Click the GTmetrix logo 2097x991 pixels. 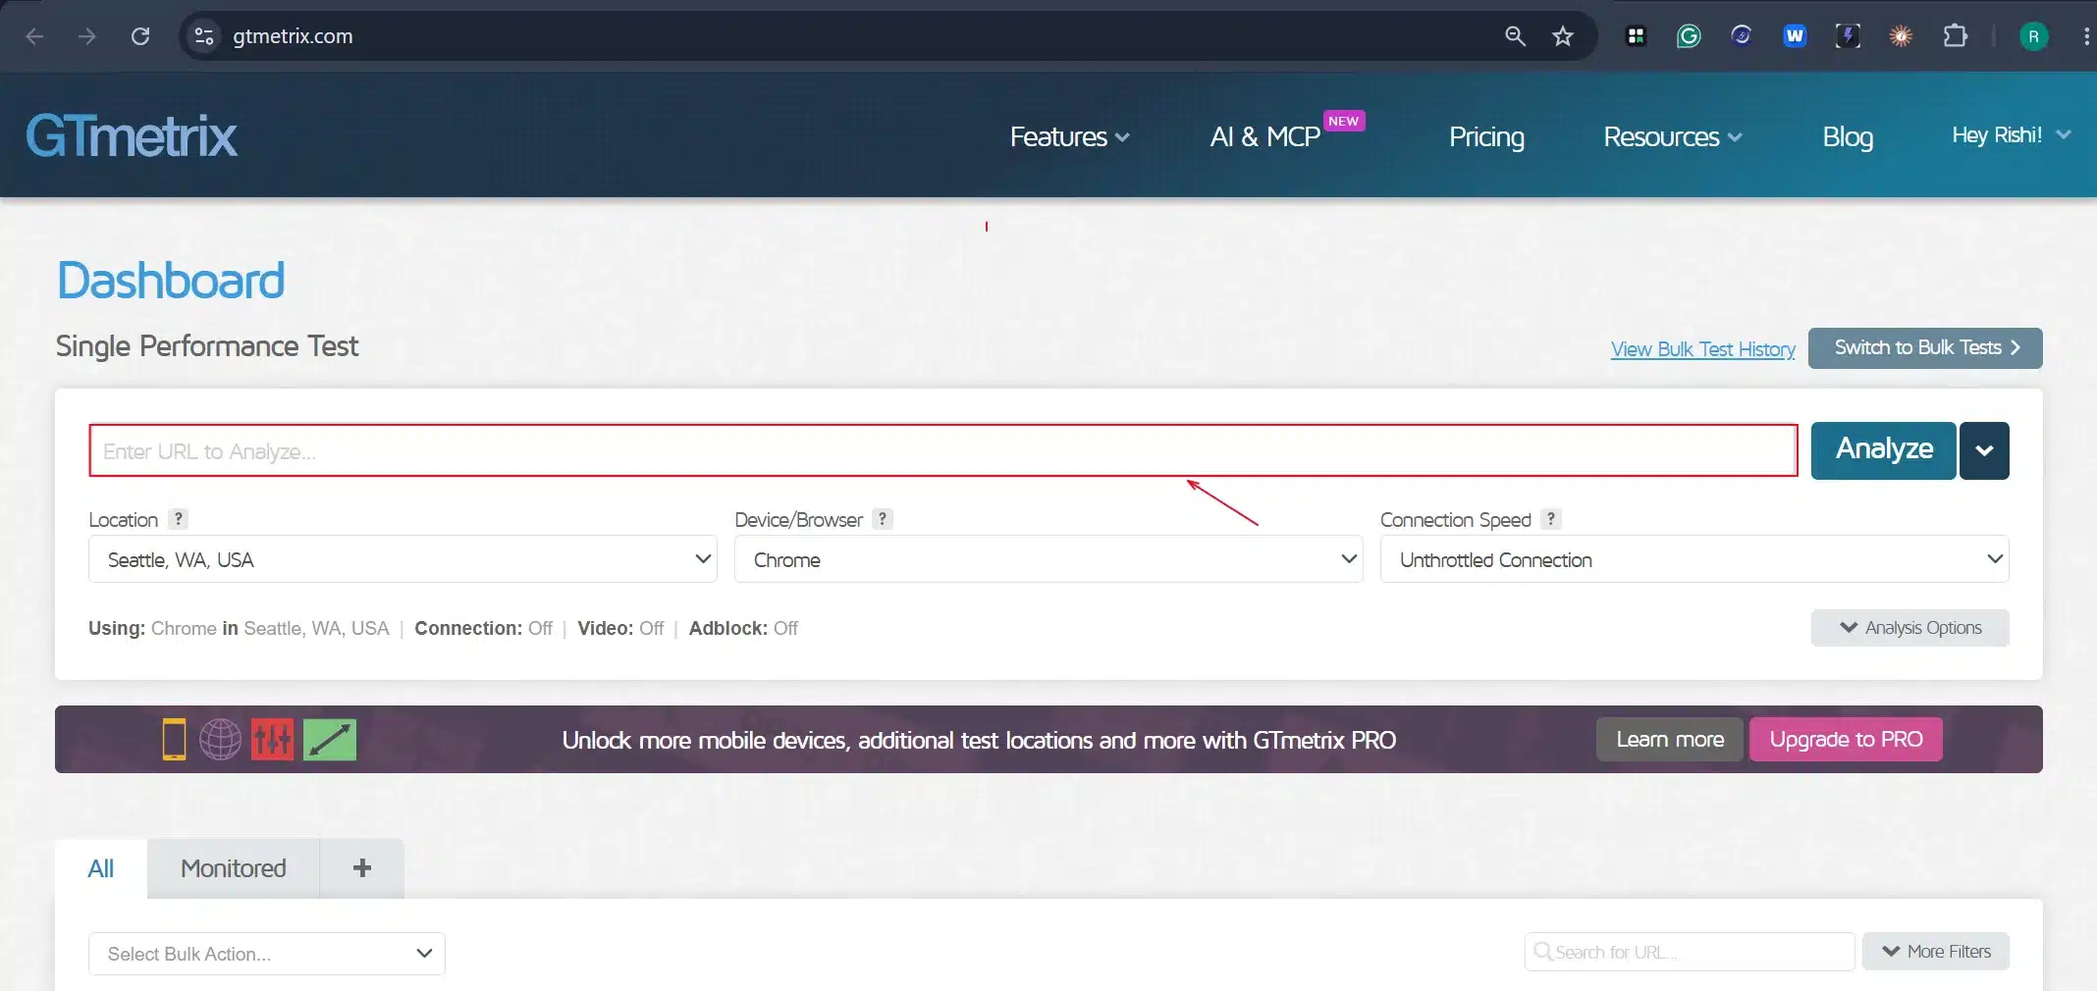coord(131,135)
